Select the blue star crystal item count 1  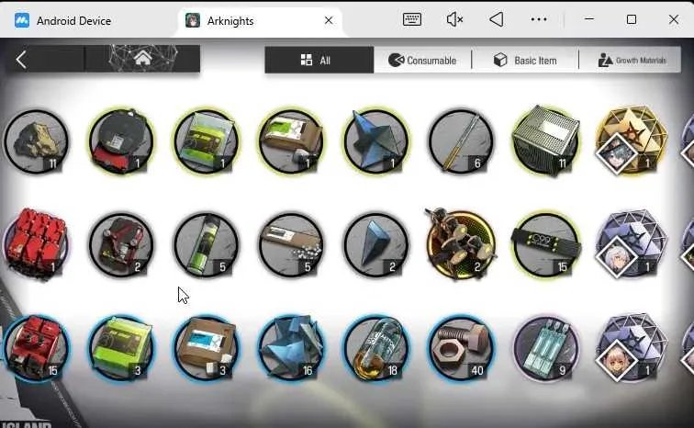(376, 141)
